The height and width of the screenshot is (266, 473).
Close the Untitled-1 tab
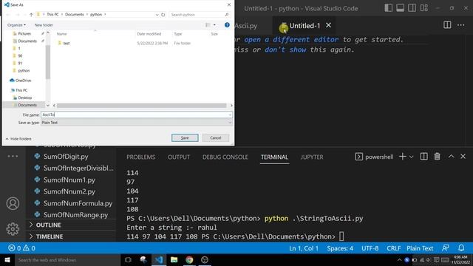[x=328, y=25]
